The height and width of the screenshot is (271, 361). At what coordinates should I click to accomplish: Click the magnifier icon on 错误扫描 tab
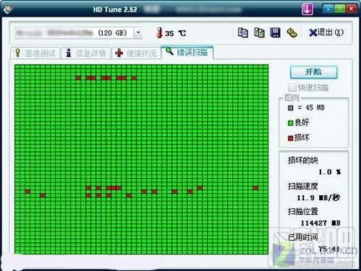coord(169,51)
